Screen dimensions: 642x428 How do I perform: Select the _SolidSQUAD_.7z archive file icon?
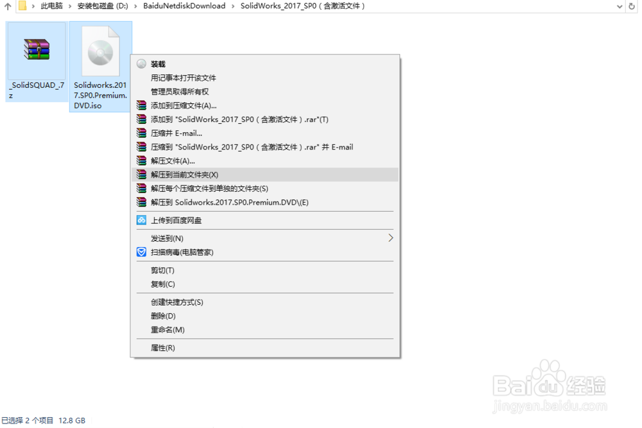point(37,49)
